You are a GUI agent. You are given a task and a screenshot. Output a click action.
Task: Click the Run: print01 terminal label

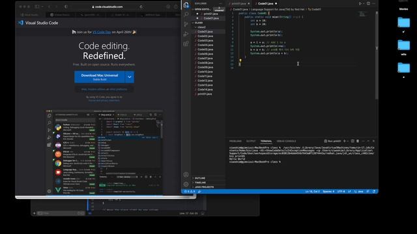point(332,141)
